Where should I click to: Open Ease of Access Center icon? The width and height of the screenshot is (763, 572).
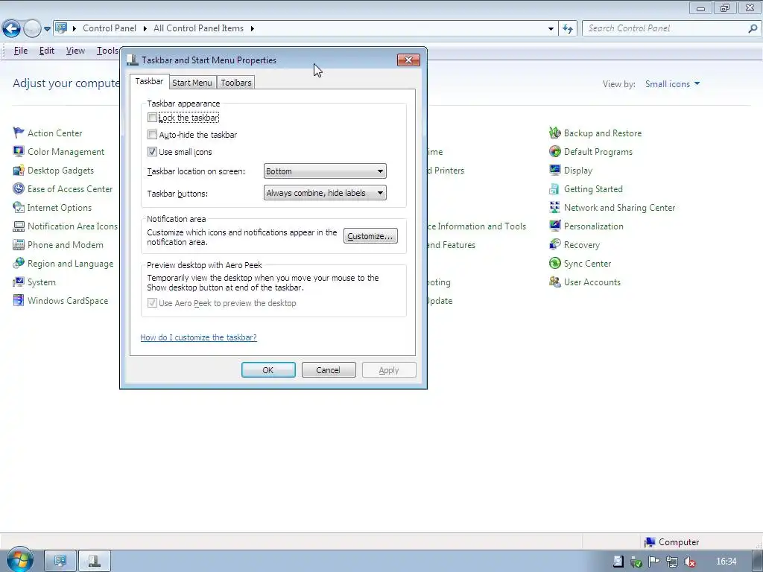pyautogui.click(x=19, y=188)
